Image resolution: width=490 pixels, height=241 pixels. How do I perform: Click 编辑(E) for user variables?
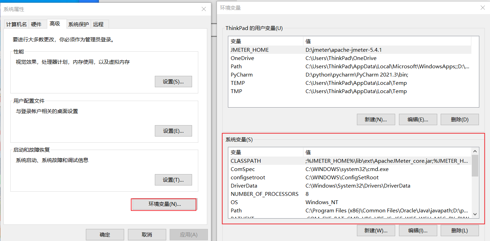click(418, 120)
